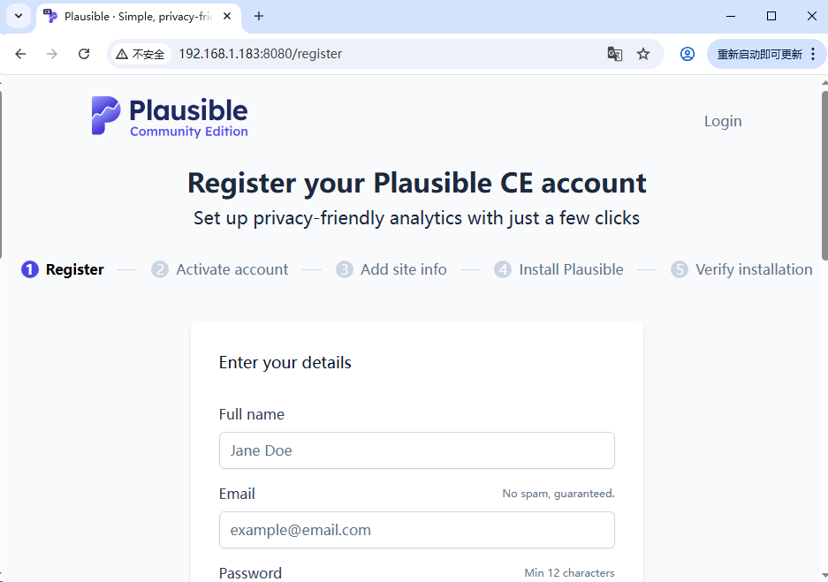Image resolution: width=828 pixels, height=582 pixels.
Task: Open Chrome three-dot menu
Action: point(813,54)
